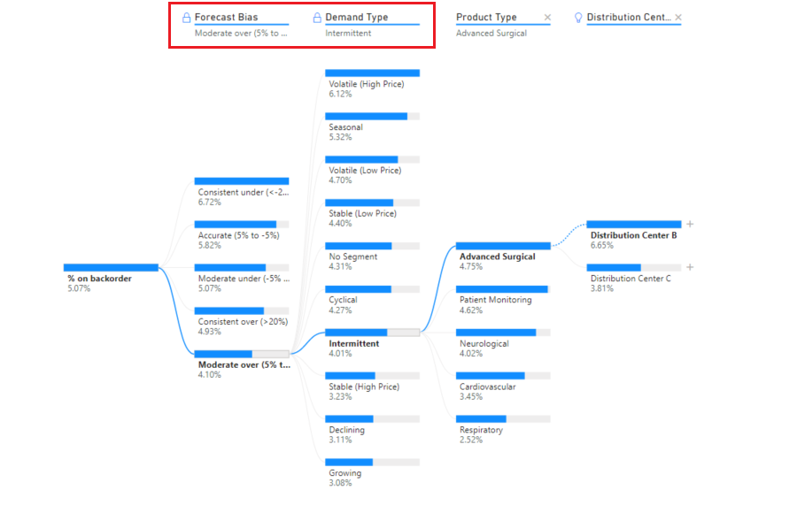
Task: Click the Product Type column header
Action: [x=486, y=18]
